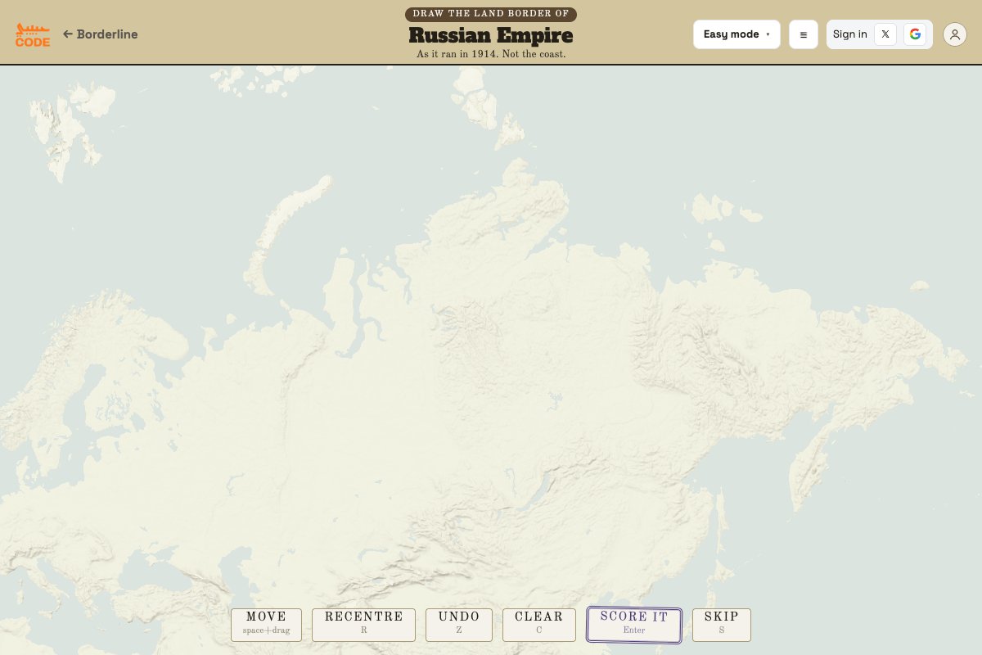
Task: Open the user profile avatar
Action: coord(955,34)
